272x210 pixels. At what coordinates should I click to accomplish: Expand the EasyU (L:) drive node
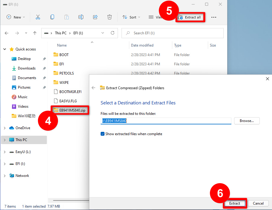point(5,152)
